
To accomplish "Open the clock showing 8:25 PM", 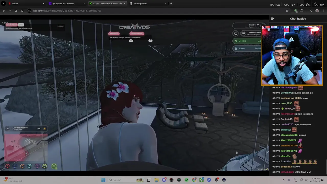I will tap(315, 180).
